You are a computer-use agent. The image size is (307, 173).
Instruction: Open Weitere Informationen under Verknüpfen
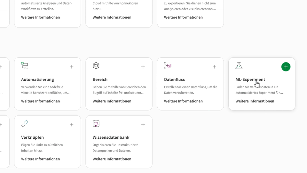point(41,159)
